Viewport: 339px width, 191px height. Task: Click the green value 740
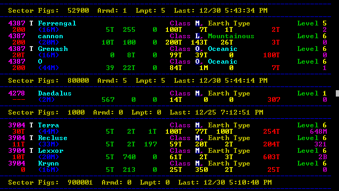pos(129,157)
